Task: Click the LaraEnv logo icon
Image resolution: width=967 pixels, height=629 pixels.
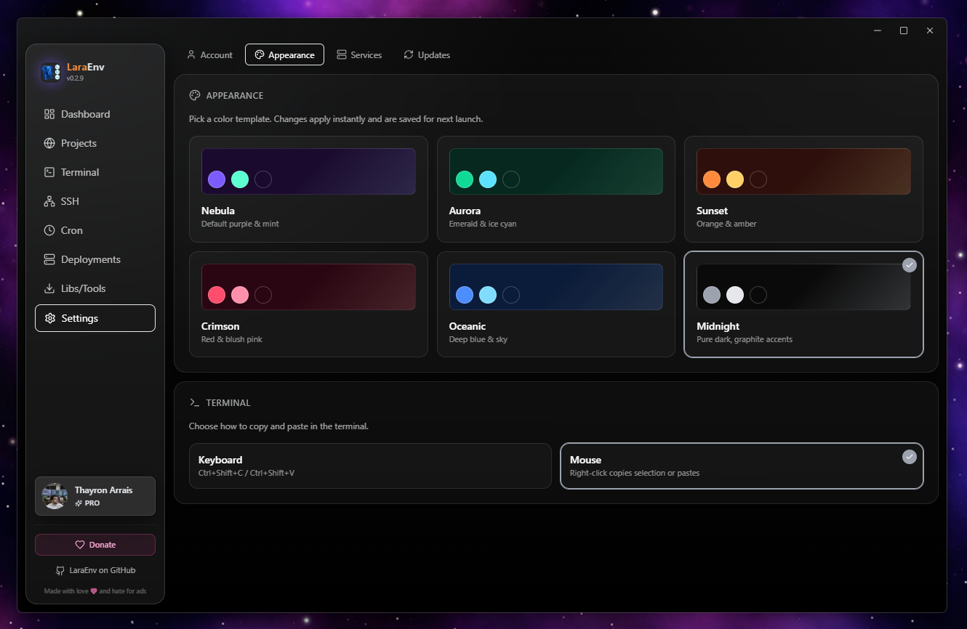Action: pyautogui.click(x=51, y=72)
